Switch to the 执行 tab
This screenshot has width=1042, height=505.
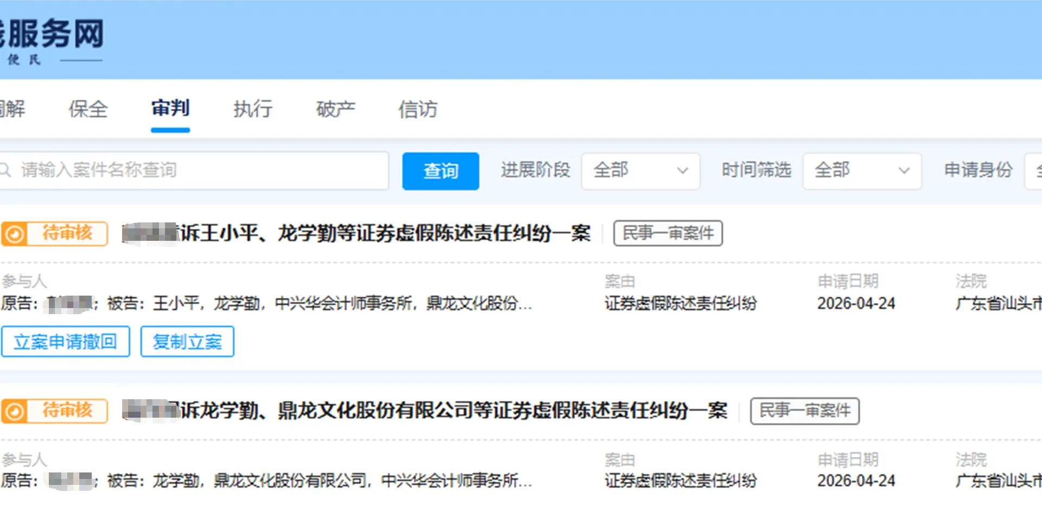[x=253, y=109]
